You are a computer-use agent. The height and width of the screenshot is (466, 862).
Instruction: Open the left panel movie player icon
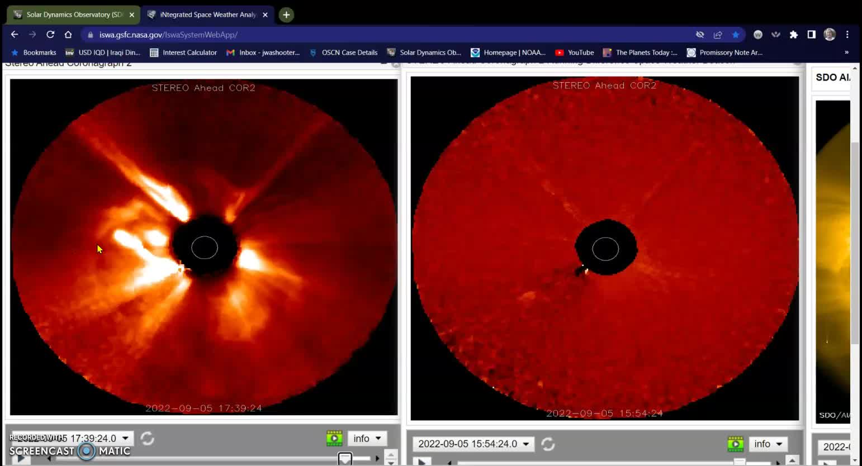coord(334,438)
